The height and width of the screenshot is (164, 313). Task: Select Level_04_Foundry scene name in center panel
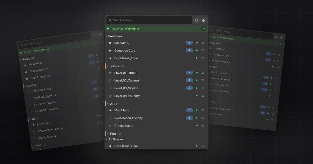127,96
